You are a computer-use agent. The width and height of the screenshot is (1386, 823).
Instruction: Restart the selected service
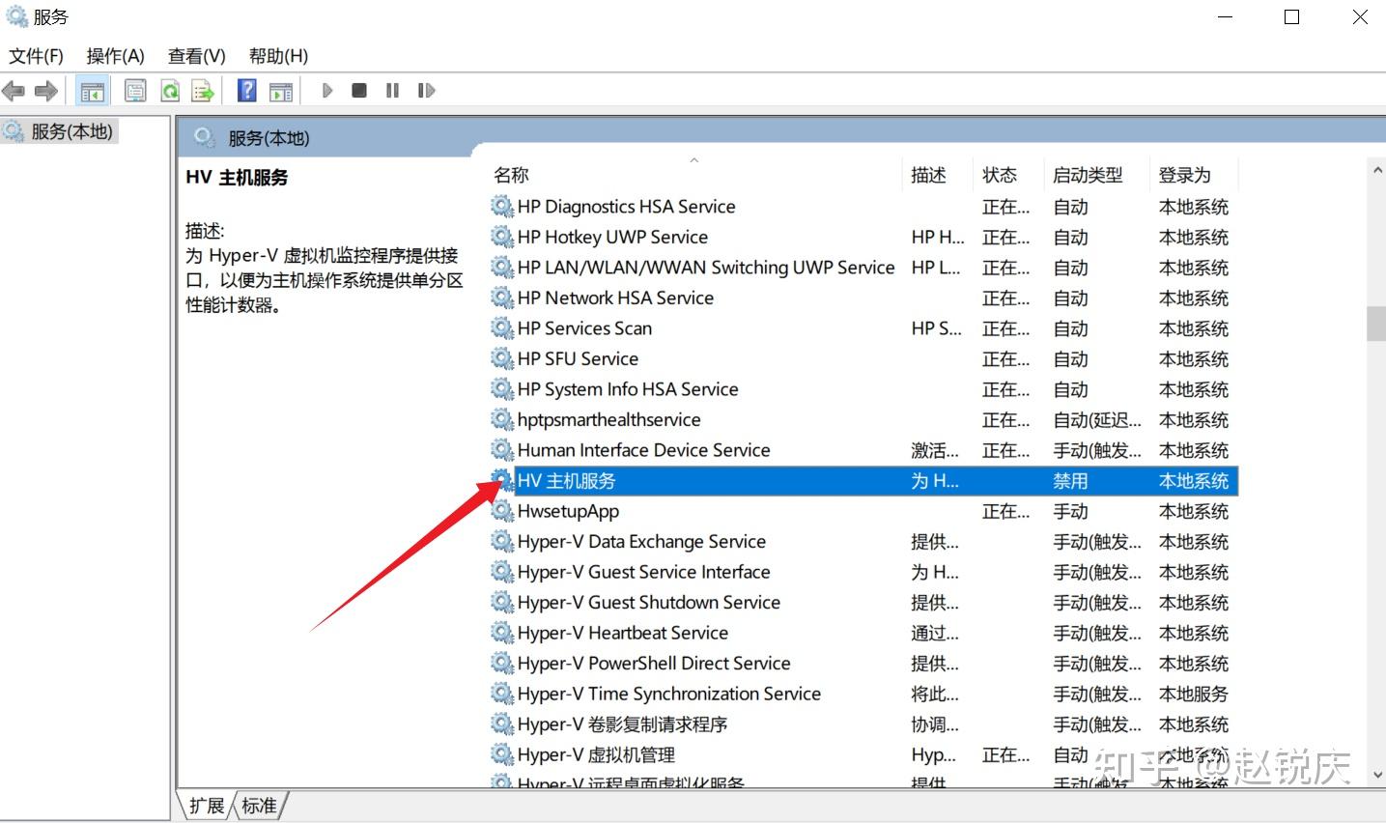click(x=425, y=90)
